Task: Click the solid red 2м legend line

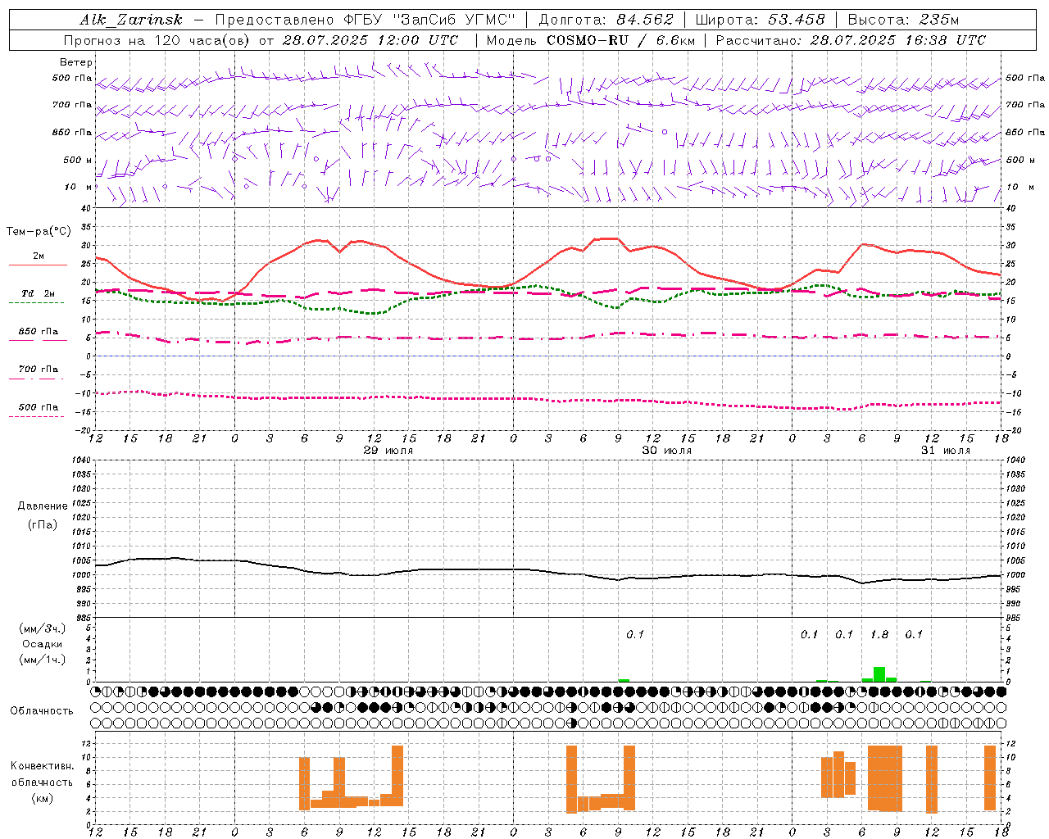Action: 38,265
